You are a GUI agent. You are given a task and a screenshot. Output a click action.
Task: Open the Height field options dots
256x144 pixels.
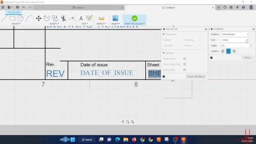(x=251, y=46)
